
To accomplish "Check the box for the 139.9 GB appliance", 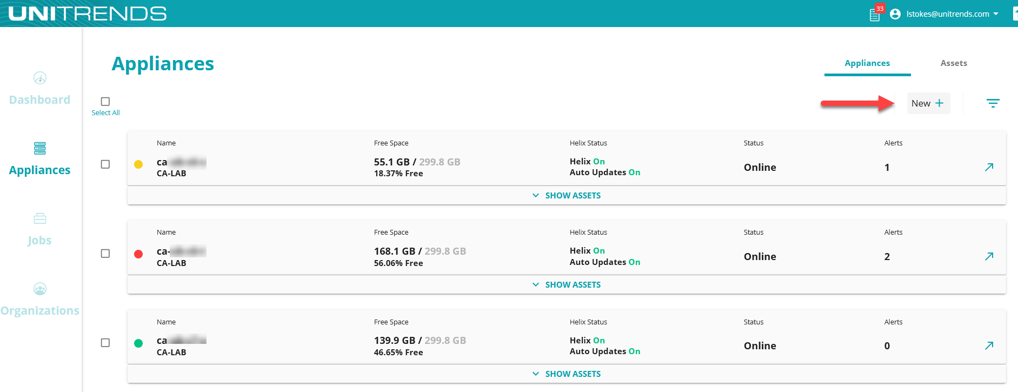I will point(105,343).
